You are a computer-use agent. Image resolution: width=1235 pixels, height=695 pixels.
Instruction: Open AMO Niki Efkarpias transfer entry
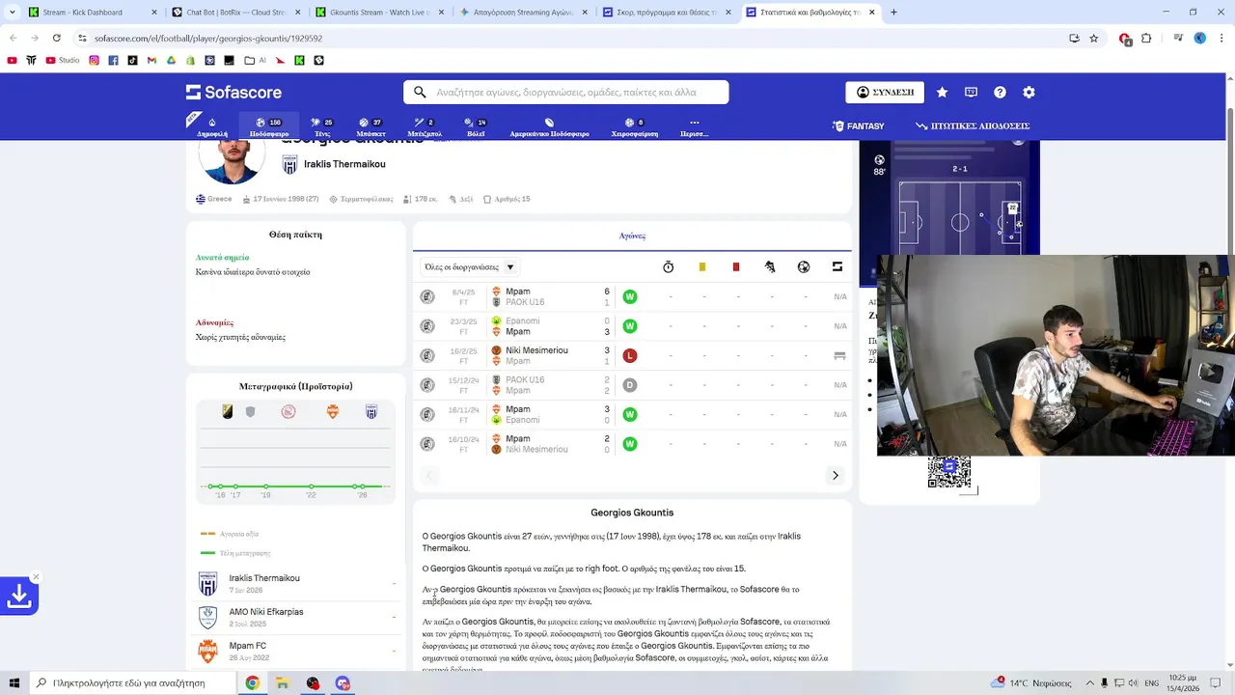point(295,617)
